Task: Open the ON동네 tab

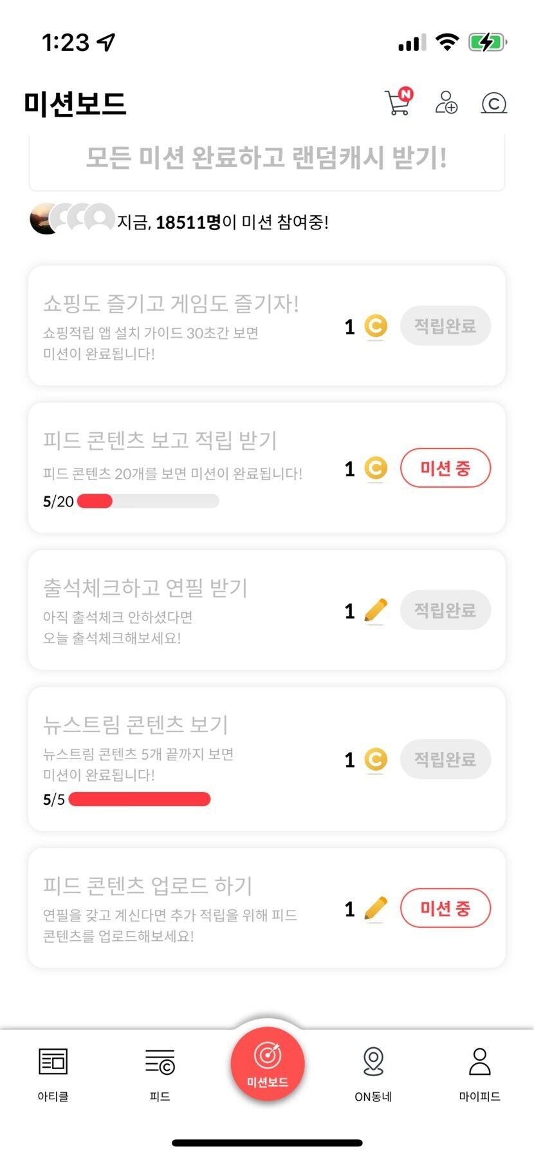Action: 373,1074
